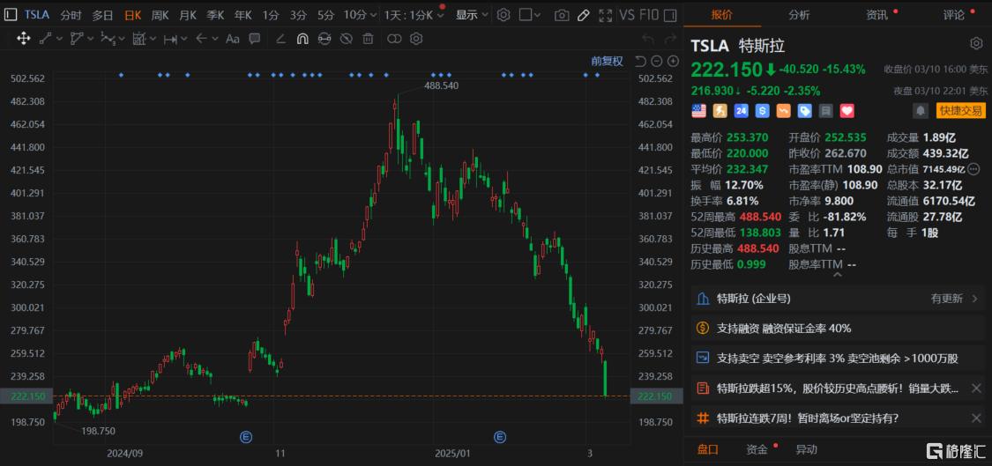Select the polygon shape drawing tool

pyautogui.click(x=77, y=40)
